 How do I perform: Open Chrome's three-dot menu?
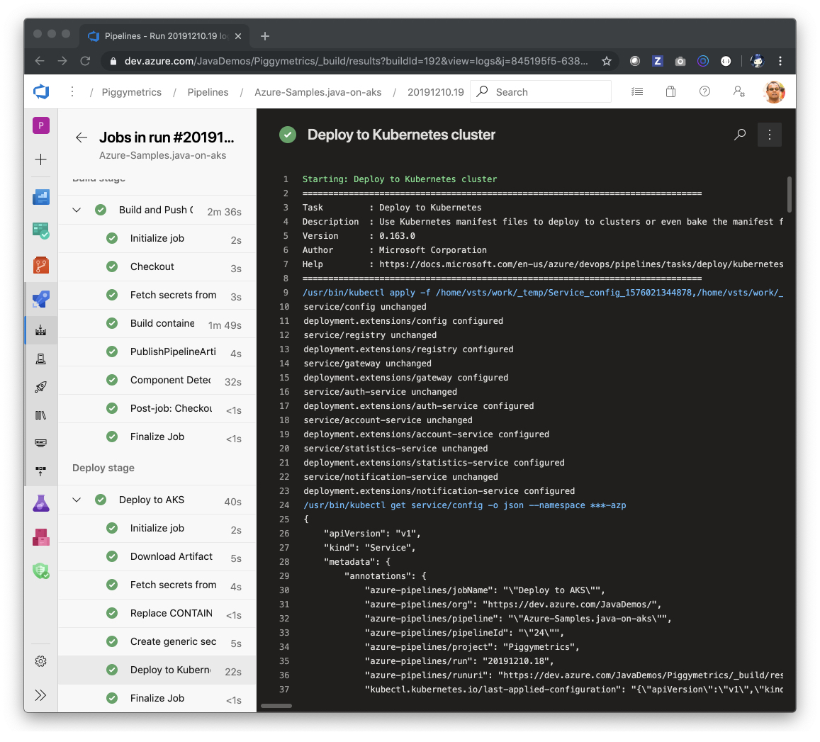[x=780, y=61]
